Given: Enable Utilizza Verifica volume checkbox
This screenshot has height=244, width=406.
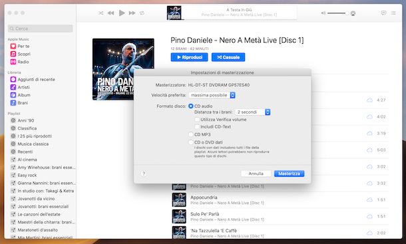Looking at the screenshot, I should coord(197,120).
